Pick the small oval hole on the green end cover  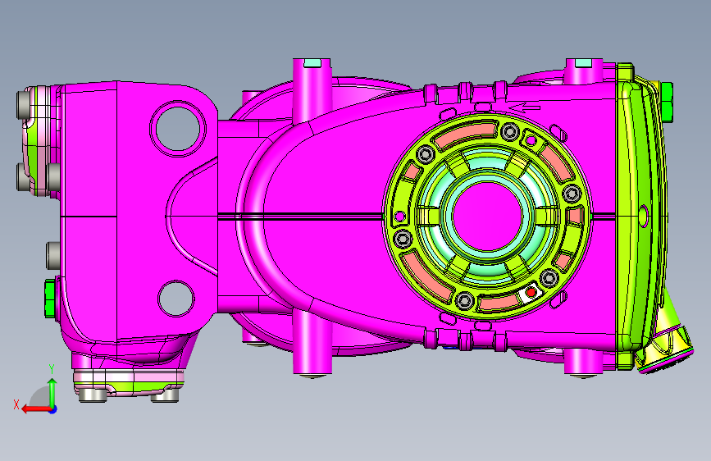[x=643, y=216]
